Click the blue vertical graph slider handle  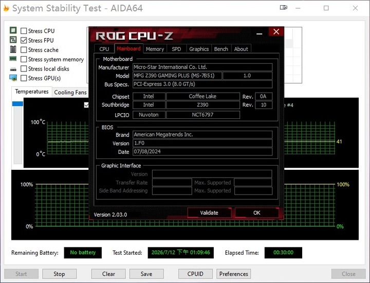click(x=17, y=104)
